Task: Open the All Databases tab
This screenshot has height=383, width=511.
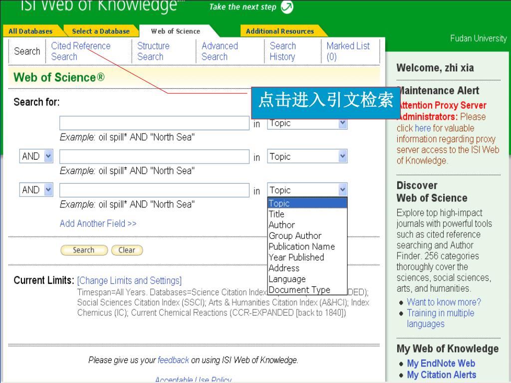Action: (x=30, y=31)
